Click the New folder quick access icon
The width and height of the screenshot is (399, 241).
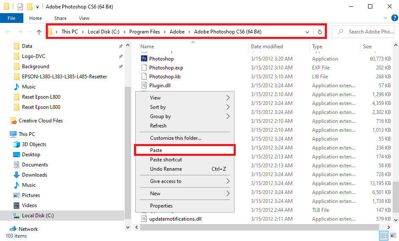click(30, 7)
